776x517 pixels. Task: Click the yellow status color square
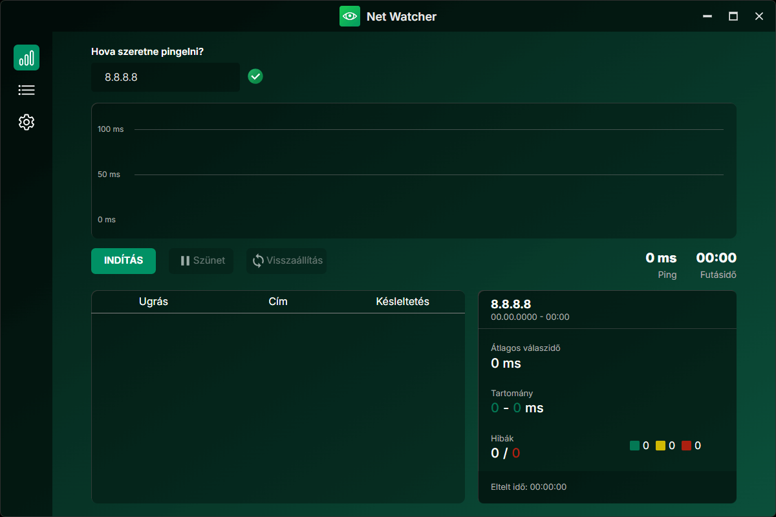(660, 446)
